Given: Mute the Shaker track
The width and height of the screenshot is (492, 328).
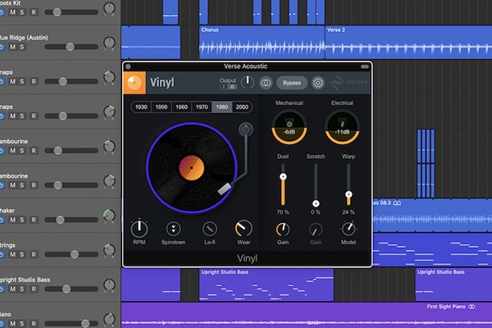Looking at the screenshot, I should (x=13, y=220).
